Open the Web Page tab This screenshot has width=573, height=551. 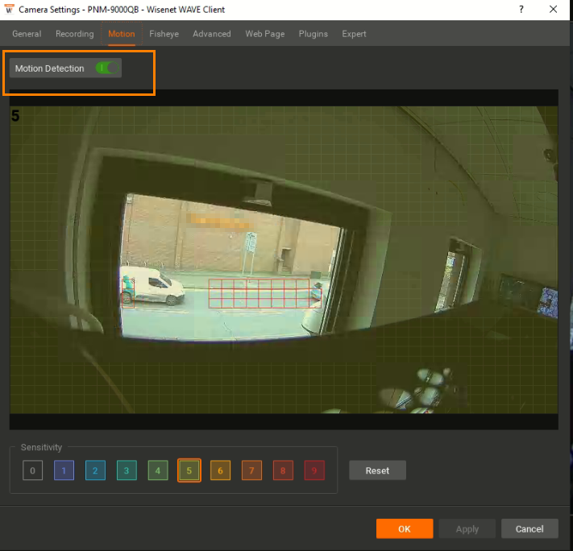pyautogui.click(x=264, y=34)
